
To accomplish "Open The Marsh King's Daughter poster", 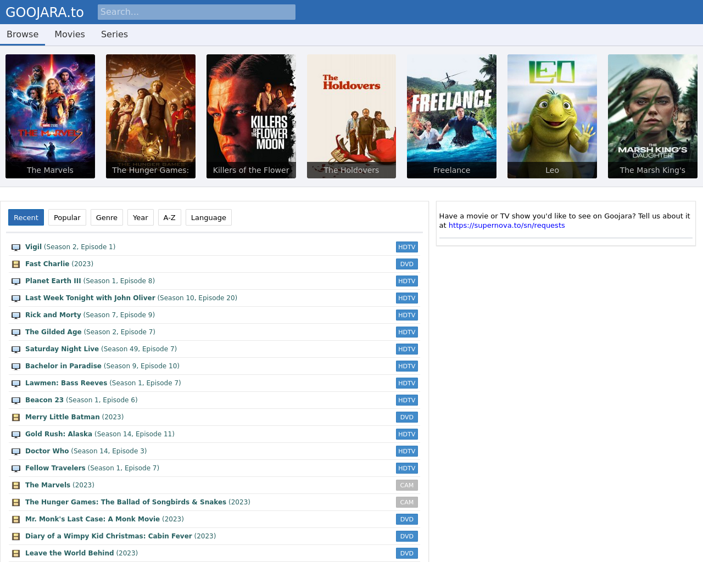I will point(652,116).
